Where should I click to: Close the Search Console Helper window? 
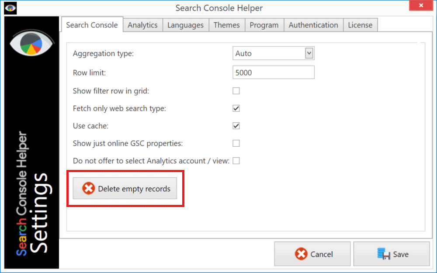click(x=421, y=6)
